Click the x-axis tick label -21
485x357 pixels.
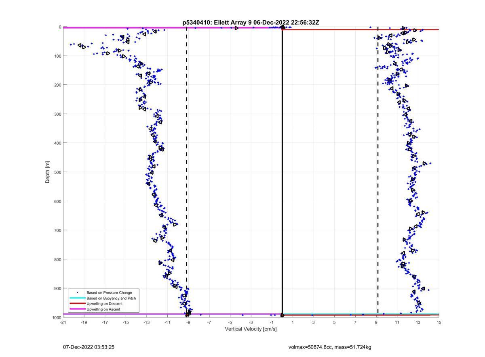pos(63,322)
